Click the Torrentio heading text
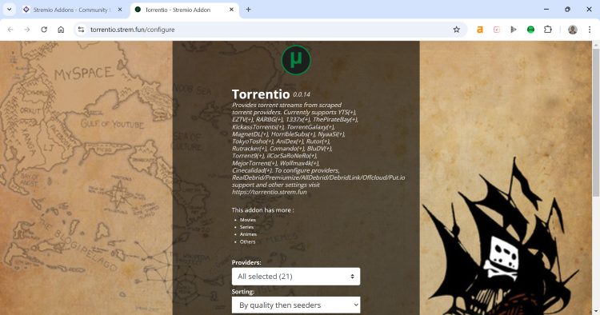This screenshot has width=600, height=315. point(261,94)
